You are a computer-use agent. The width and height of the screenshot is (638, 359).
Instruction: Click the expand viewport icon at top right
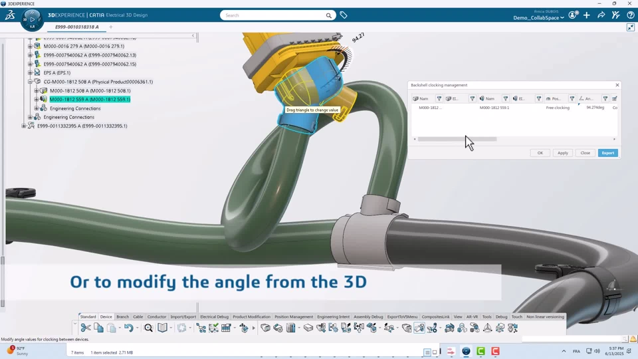pos(631,27)
